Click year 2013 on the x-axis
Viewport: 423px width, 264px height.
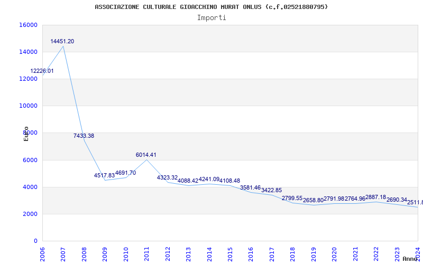(x=188, y=254)
